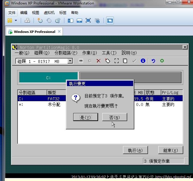Open dropdown arrow next to pause button
The height and width of the screenshot is (181, 193).
point(16,20)
